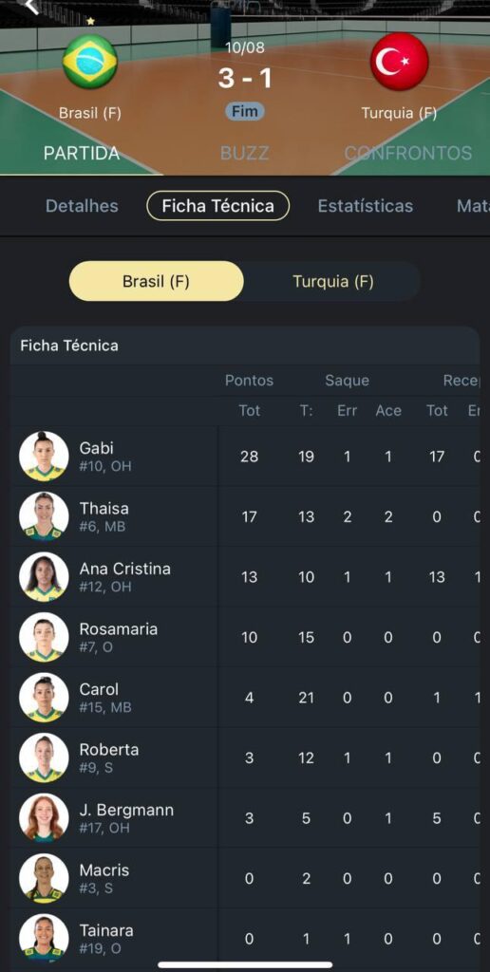Open Rosamaria's player avatar
The height and width of the screenshot is (972, 490).
(44, 637)
